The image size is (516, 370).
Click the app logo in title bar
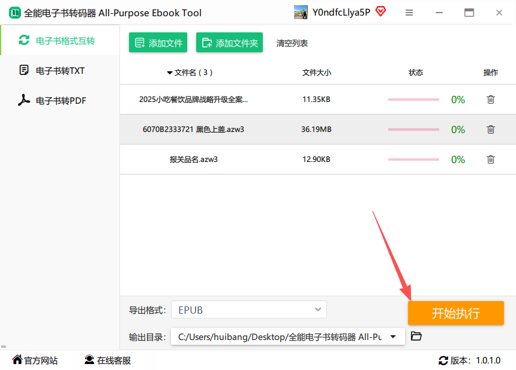coord(13,13)
